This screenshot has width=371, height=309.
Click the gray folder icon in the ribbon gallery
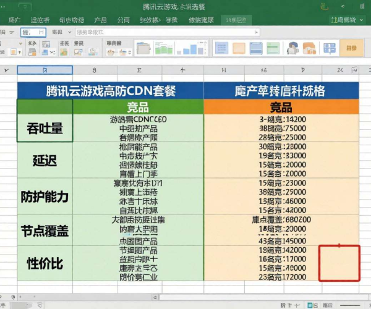(x=143, y=48)
